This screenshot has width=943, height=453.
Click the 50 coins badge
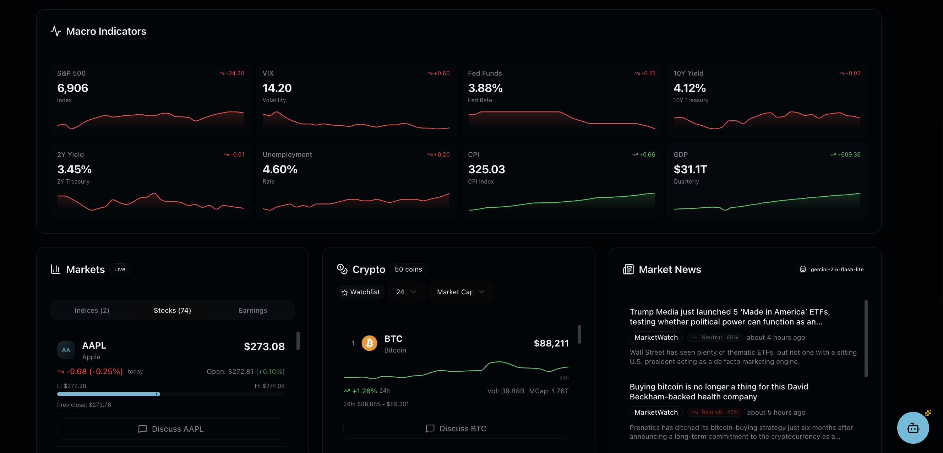pyautogui.click(x=408, y=269)
